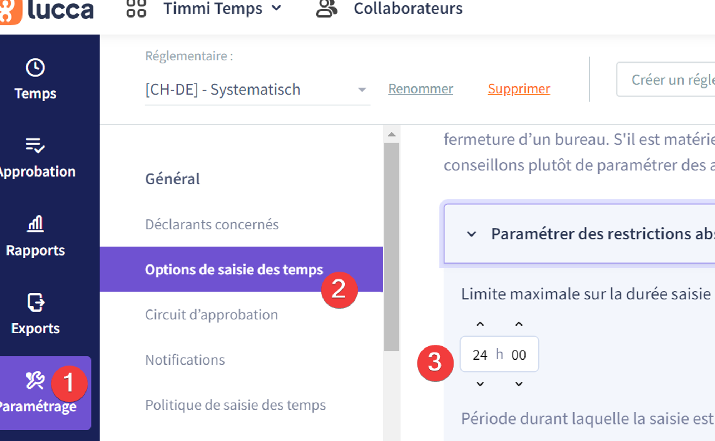Viewport: 715px width, 441px height.
Task: Click the apps grid icon beside Timmi Temps
Action: click(136, 9)
